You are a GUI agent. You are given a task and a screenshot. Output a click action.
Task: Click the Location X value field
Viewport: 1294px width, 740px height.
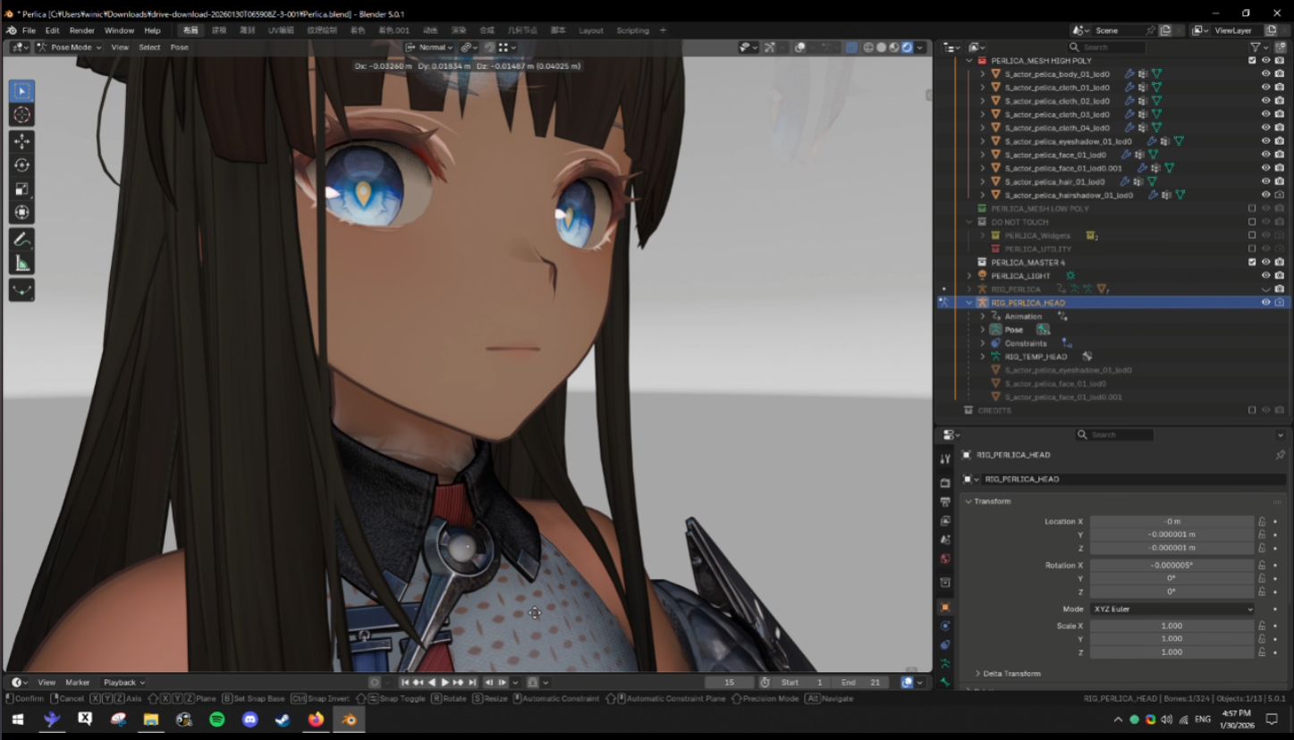pos(1171,521)
